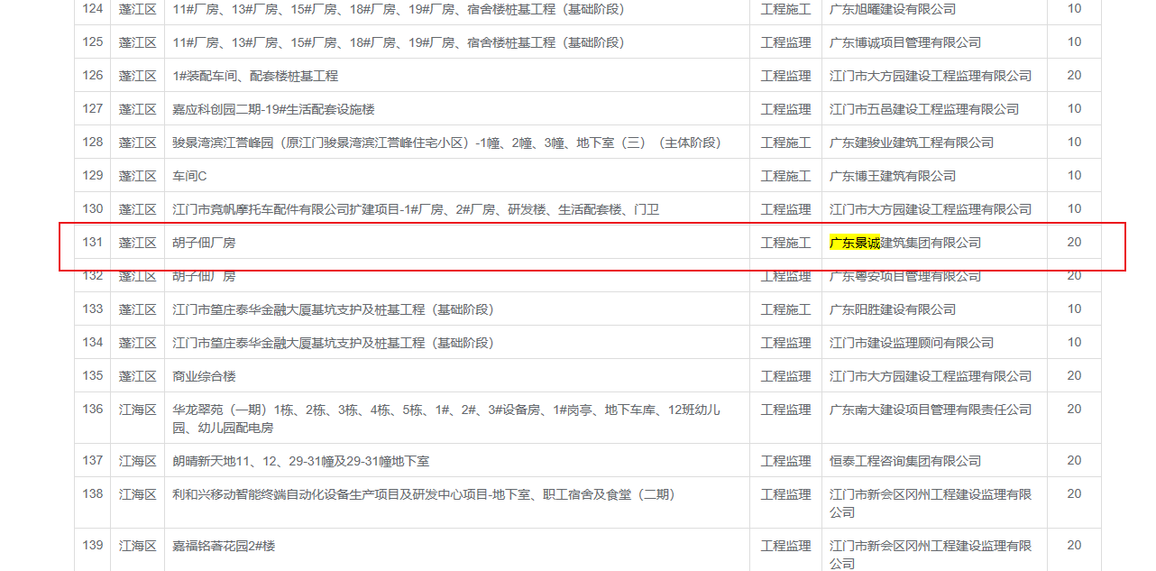Select company 恒泰工程咨询集团有限公司
The height and width of the screenshot is (571, 1156).
pos(905,461)
